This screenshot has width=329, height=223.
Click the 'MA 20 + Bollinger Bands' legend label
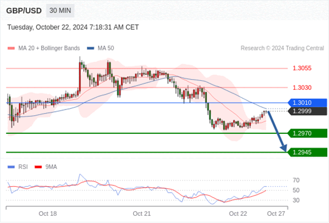[x=49, y=48]
